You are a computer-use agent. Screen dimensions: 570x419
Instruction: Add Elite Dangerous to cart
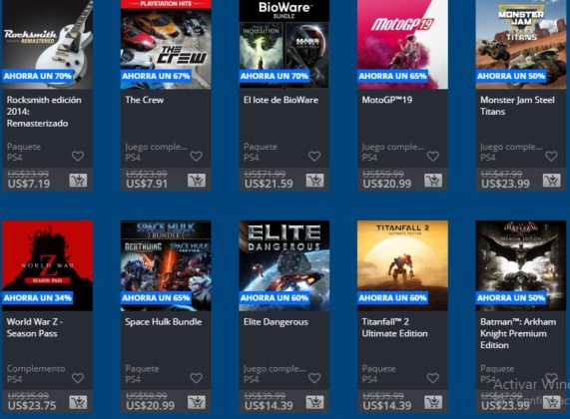coord(314,402)
